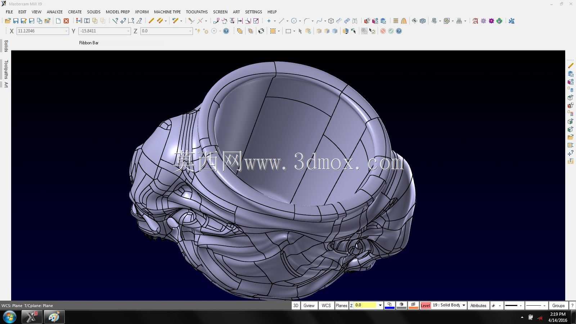Click the Create spline curve icon
This screenshot has width=576, height=324.
[319, 21]
